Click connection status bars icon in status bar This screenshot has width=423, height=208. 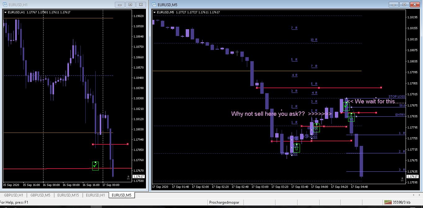click(388, 202)
